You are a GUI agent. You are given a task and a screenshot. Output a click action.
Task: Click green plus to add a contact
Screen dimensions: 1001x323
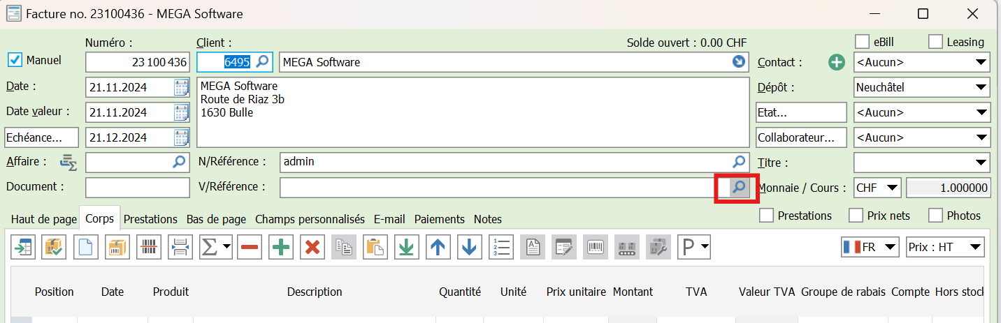[x=837, y=62]
